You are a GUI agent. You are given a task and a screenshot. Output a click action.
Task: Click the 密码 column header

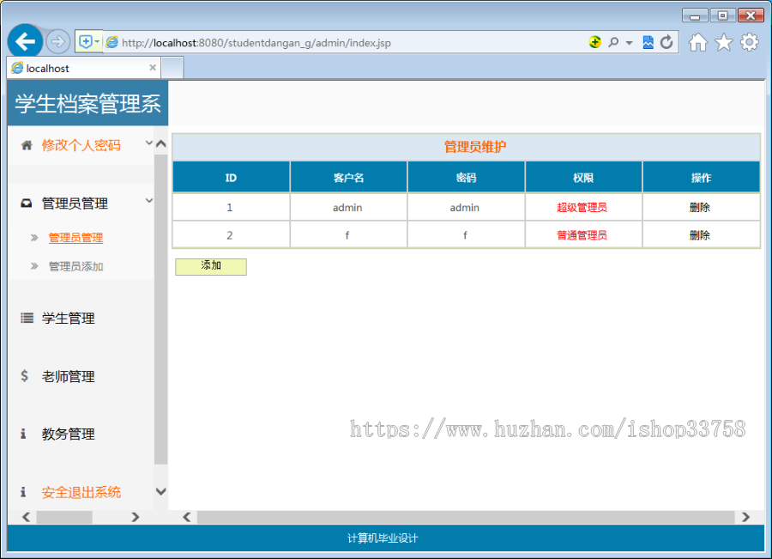coord(466,178)
